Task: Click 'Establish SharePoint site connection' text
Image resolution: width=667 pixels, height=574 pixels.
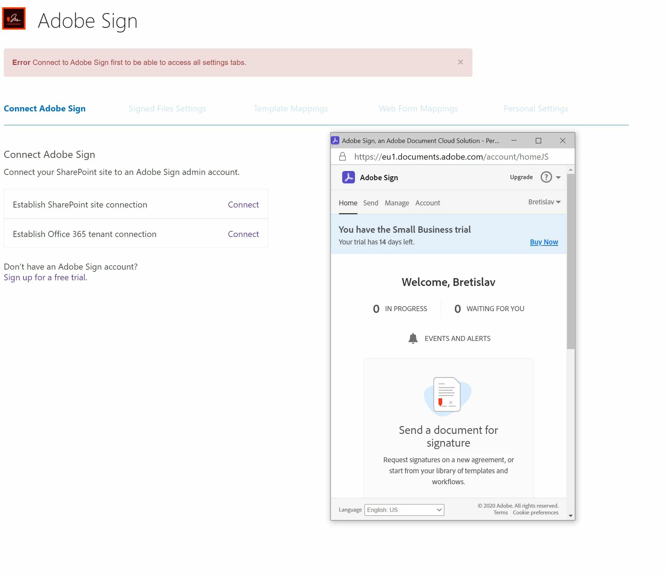Action: pyautogui.click(x=80, y=205)
